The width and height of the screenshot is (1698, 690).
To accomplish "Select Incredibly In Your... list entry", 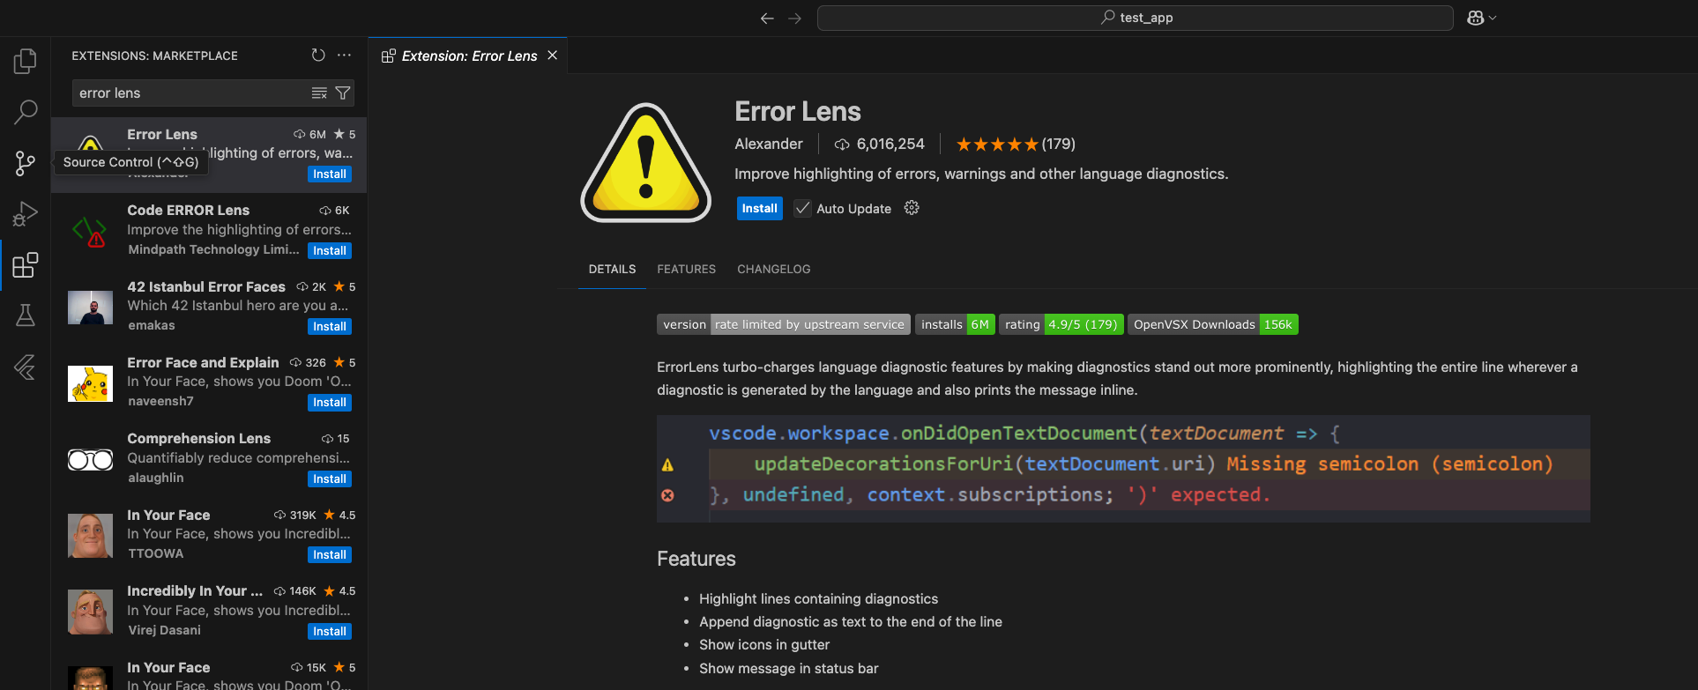I will click(x=209, y=612).
